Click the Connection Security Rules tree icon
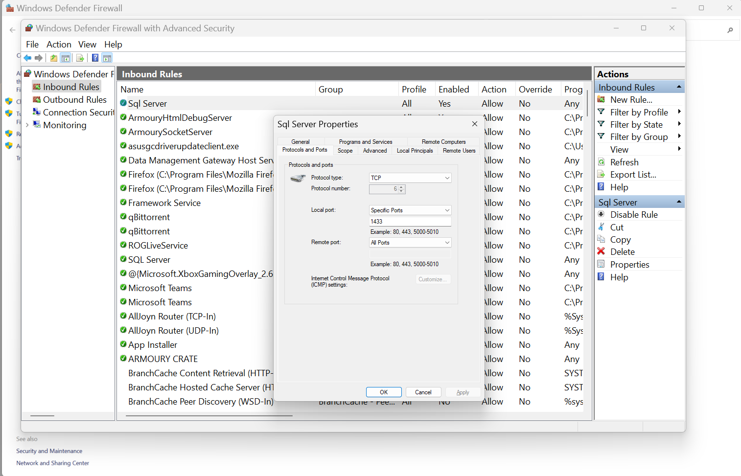 (x=37, y=112)
